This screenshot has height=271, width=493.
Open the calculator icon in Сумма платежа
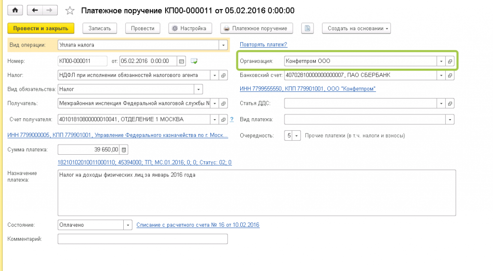pyautogui.click(x=124, y=150)
